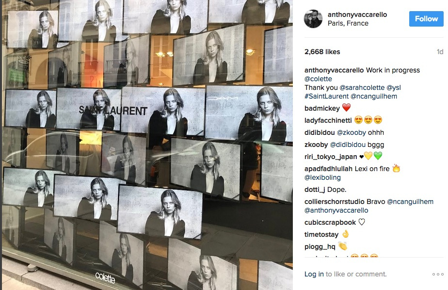Open the Paris, France location link
This screenshot has height=290, width=448.
coord(348,23)
